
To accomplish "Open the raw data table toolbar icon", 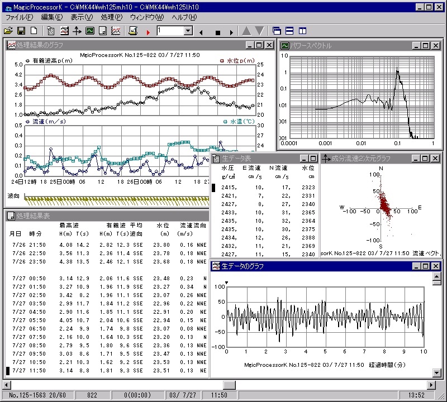I will point(51,31).
